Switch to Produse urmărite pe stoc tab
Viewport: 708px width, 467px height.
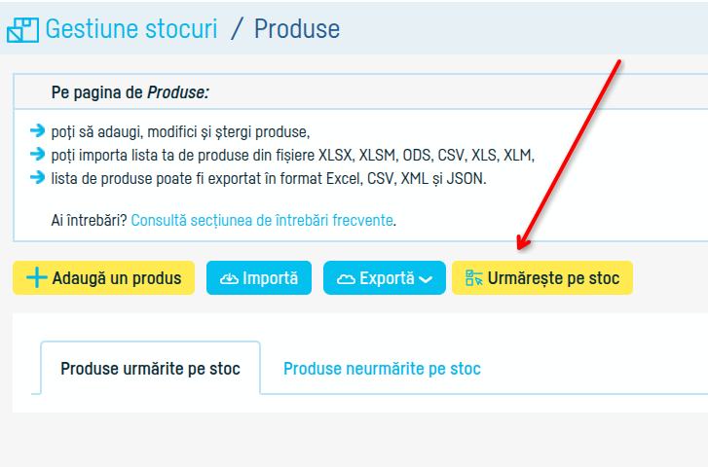coord(150,368)
